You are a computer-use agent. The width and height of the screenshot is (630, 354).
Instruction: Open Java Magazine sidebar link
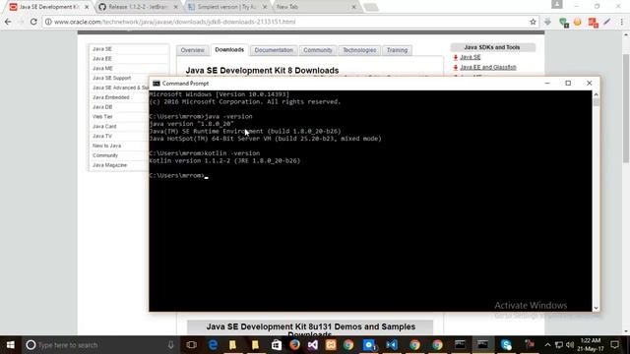[109, 165]
